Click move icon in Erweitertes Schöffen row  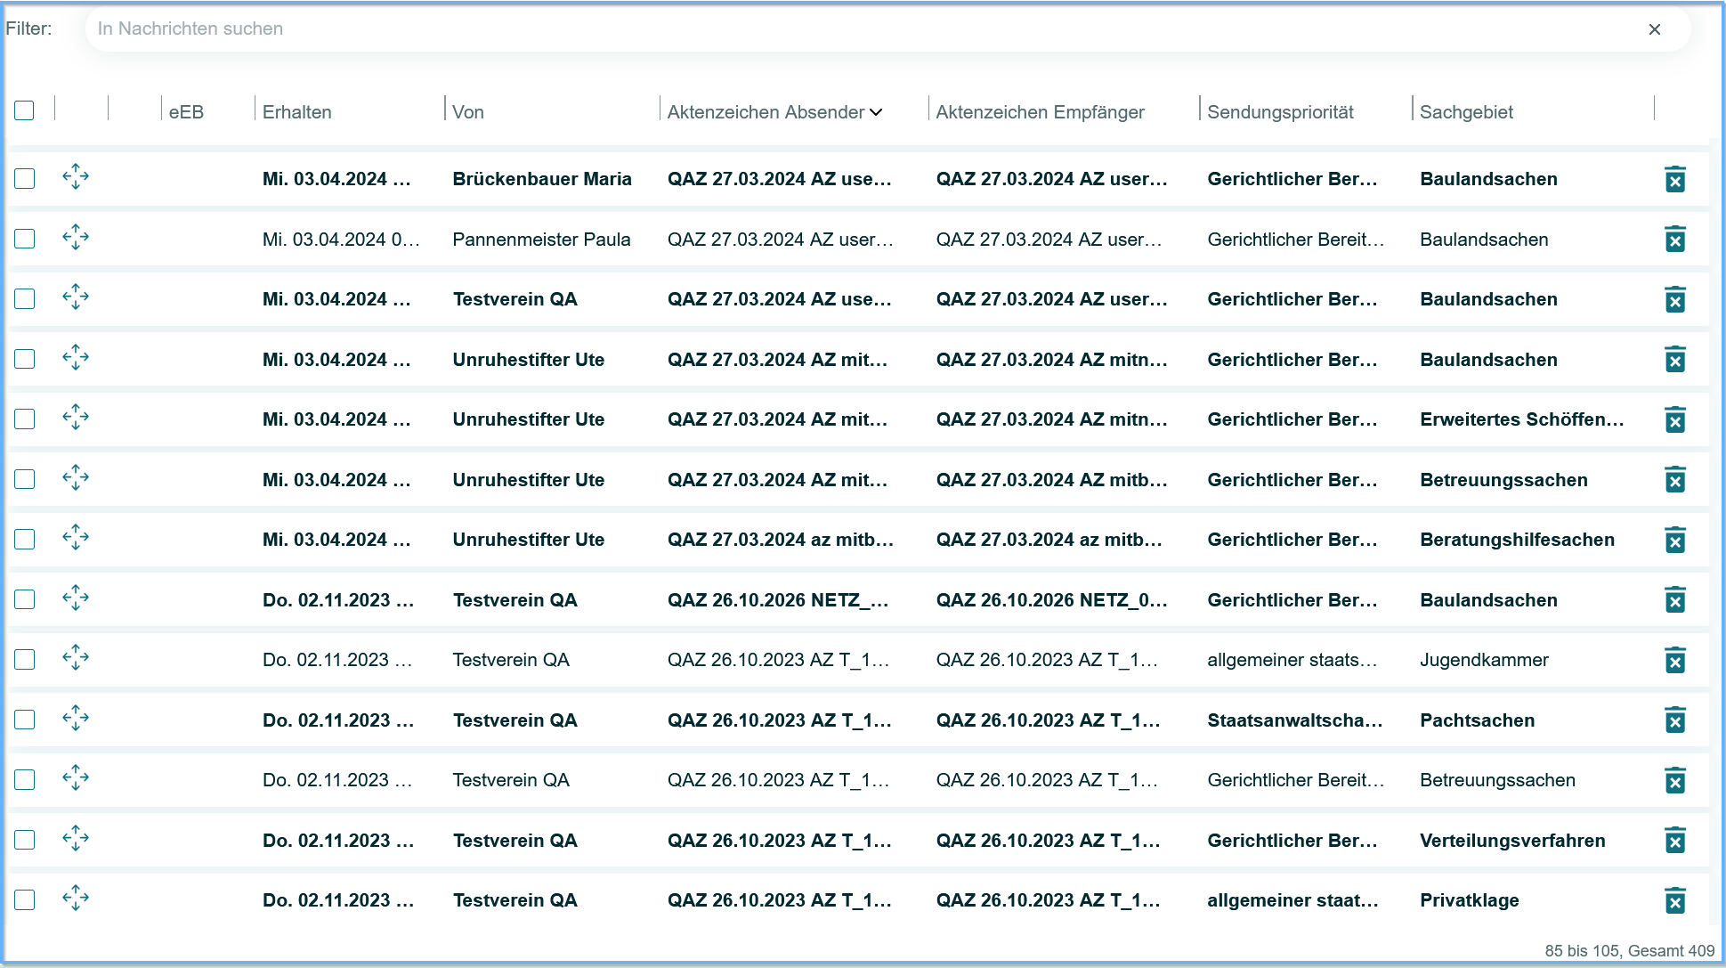pos(76,418)
